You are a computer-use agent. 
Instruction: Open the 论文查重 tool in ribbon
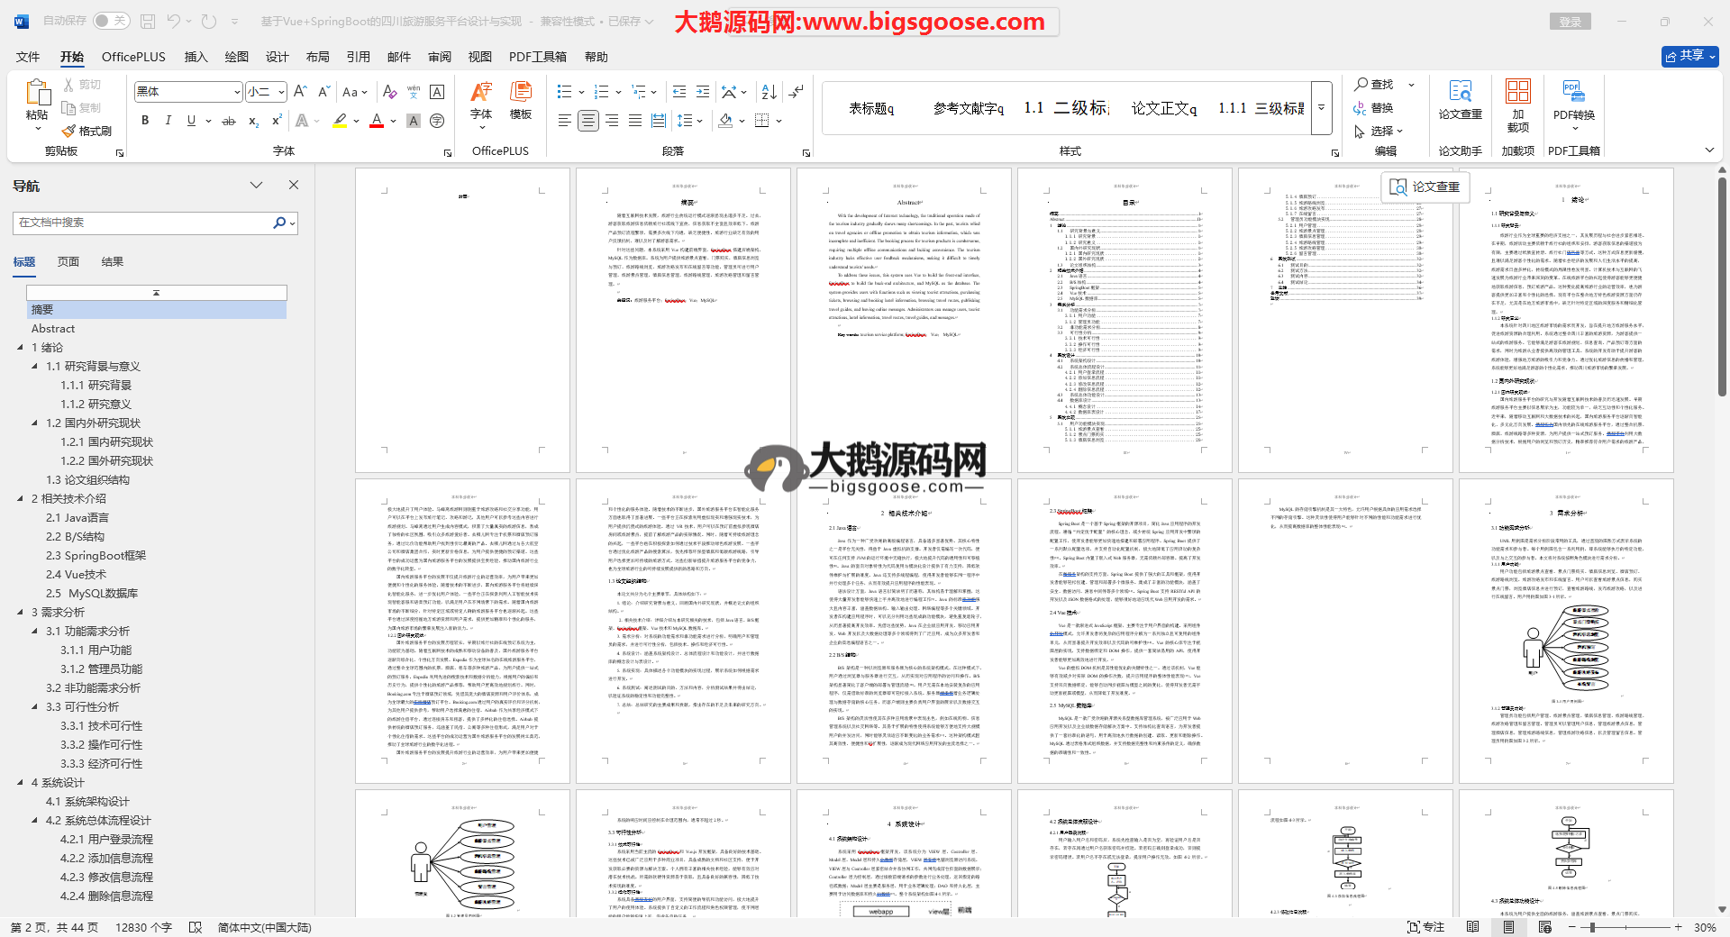click(1460, 99)
